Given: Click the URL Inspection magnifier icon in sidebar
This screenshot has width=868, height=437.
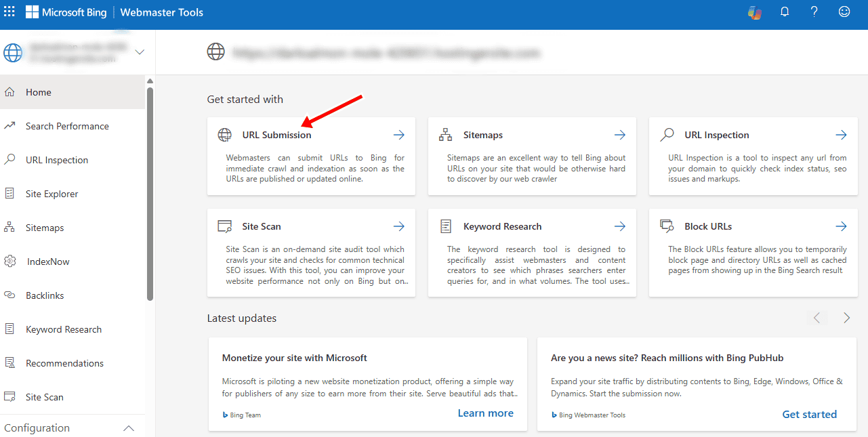Looking at the screenshot, I should click(9, 160).
